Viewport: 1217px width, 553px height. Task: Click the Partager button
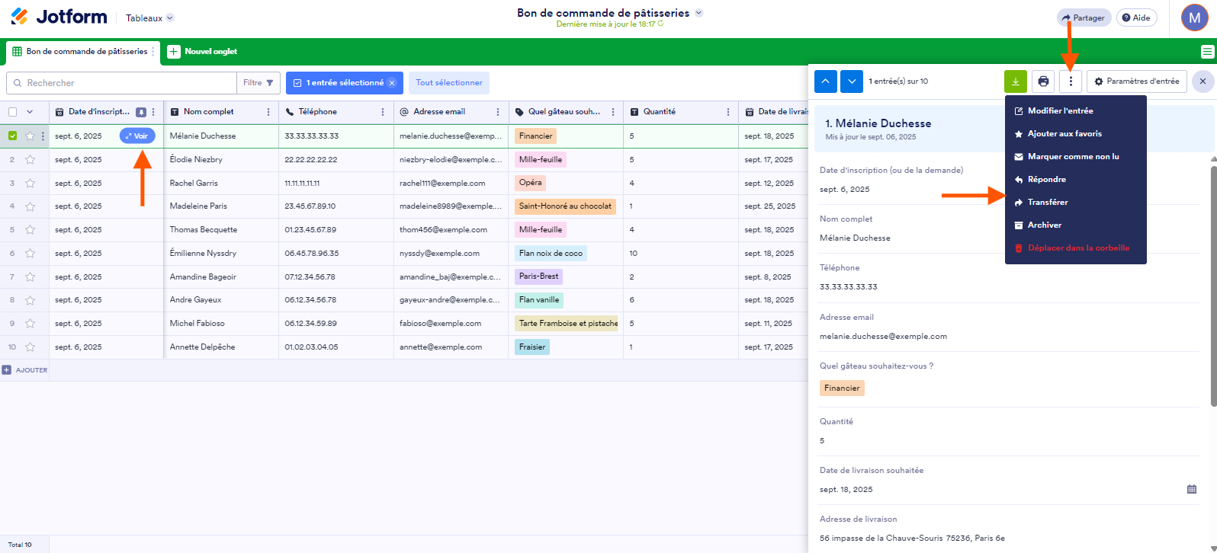[x=1084, y=18]
